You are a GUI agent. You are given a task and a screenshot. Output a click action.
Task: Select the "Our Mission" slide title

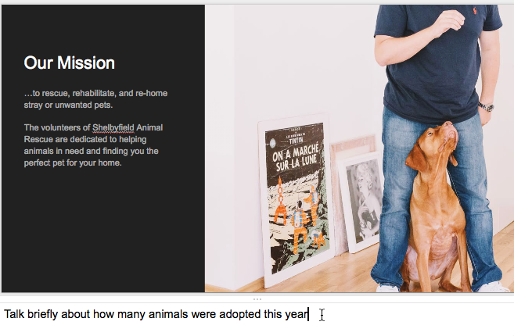pos(69,63)
